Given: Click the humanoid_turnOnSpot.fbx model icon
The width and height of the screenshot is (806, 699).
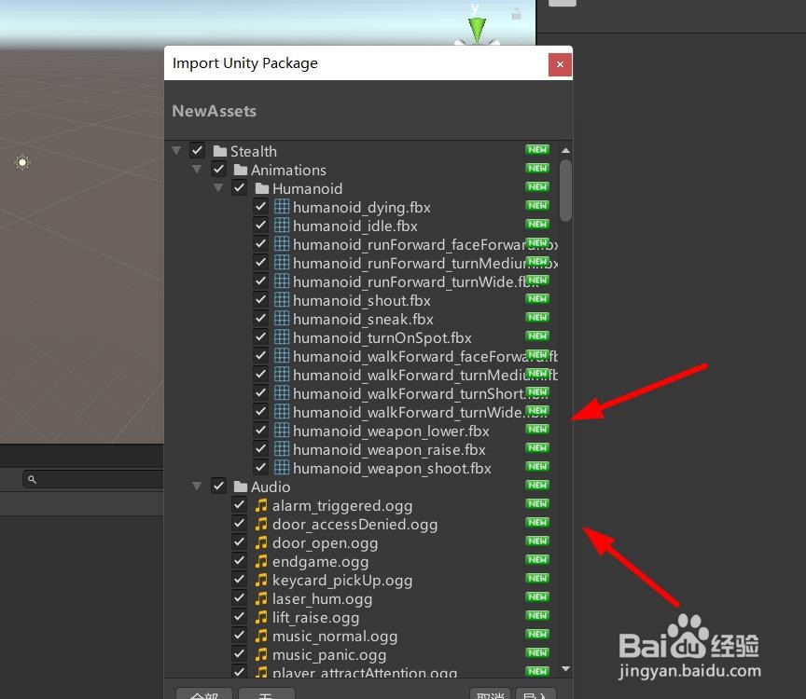Looking at the screenshot, I should [282, 337].
